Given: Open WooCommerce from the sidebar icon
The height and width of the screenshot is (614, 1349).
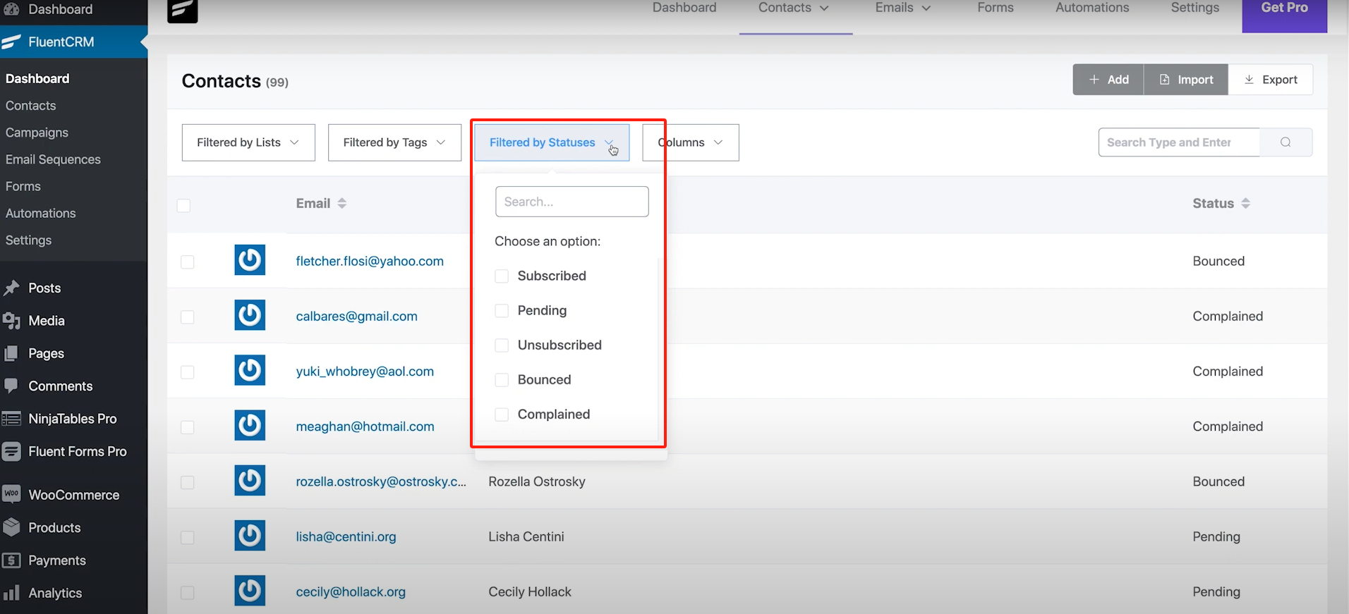Looking at the screenshot, I should [x=11, y=495].
